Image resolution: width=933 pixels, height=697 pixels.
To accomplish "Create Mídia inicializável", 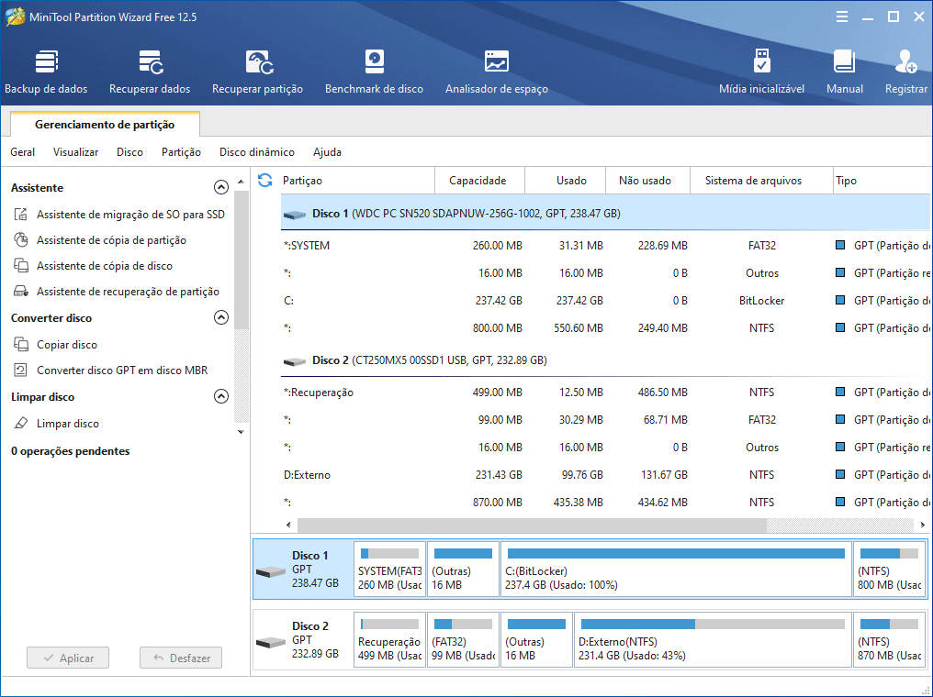I will pyautogui.click(x=761, y=72).
